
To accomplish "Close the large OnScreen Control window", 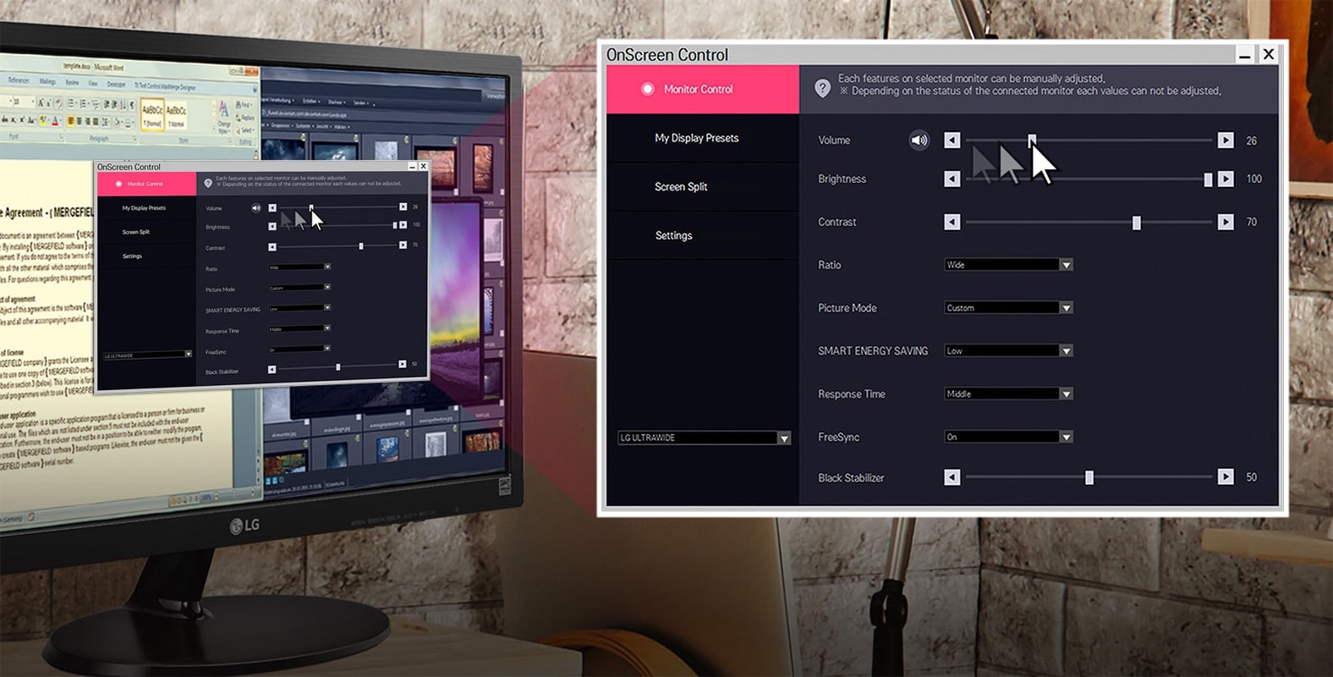I will tap(1269, 54).
